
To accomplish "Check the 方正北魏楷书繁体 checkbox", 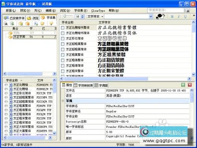I will pos(63,28).
